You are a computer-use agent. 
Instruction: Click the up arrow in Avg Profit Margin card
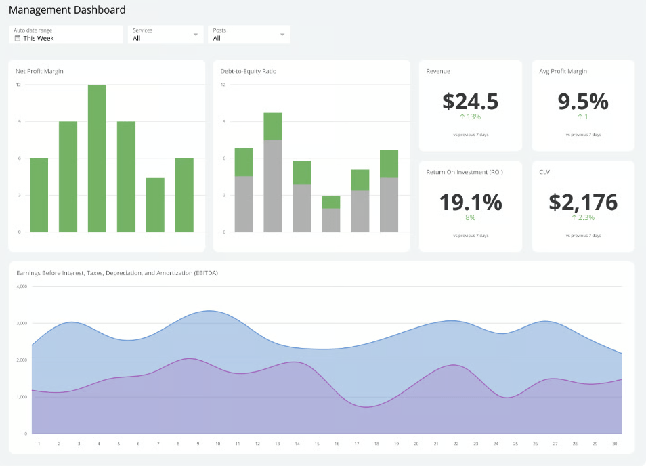click(580, 116)
